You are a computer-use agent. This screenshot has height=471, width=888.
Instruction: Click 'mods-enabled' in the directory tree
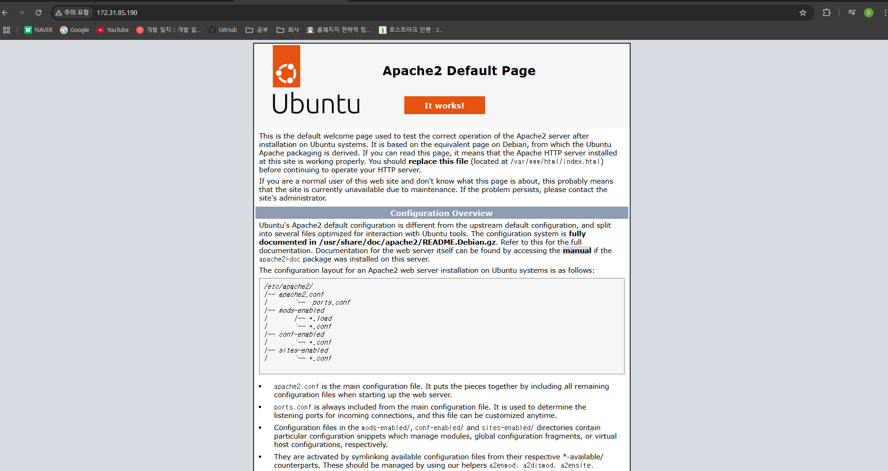tap(301, 310)
